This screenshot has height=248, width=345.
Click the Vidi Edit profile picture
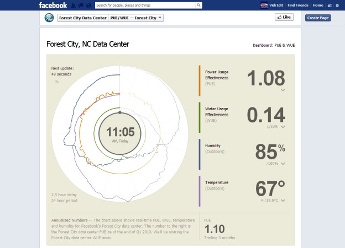[x=264, y=5]
